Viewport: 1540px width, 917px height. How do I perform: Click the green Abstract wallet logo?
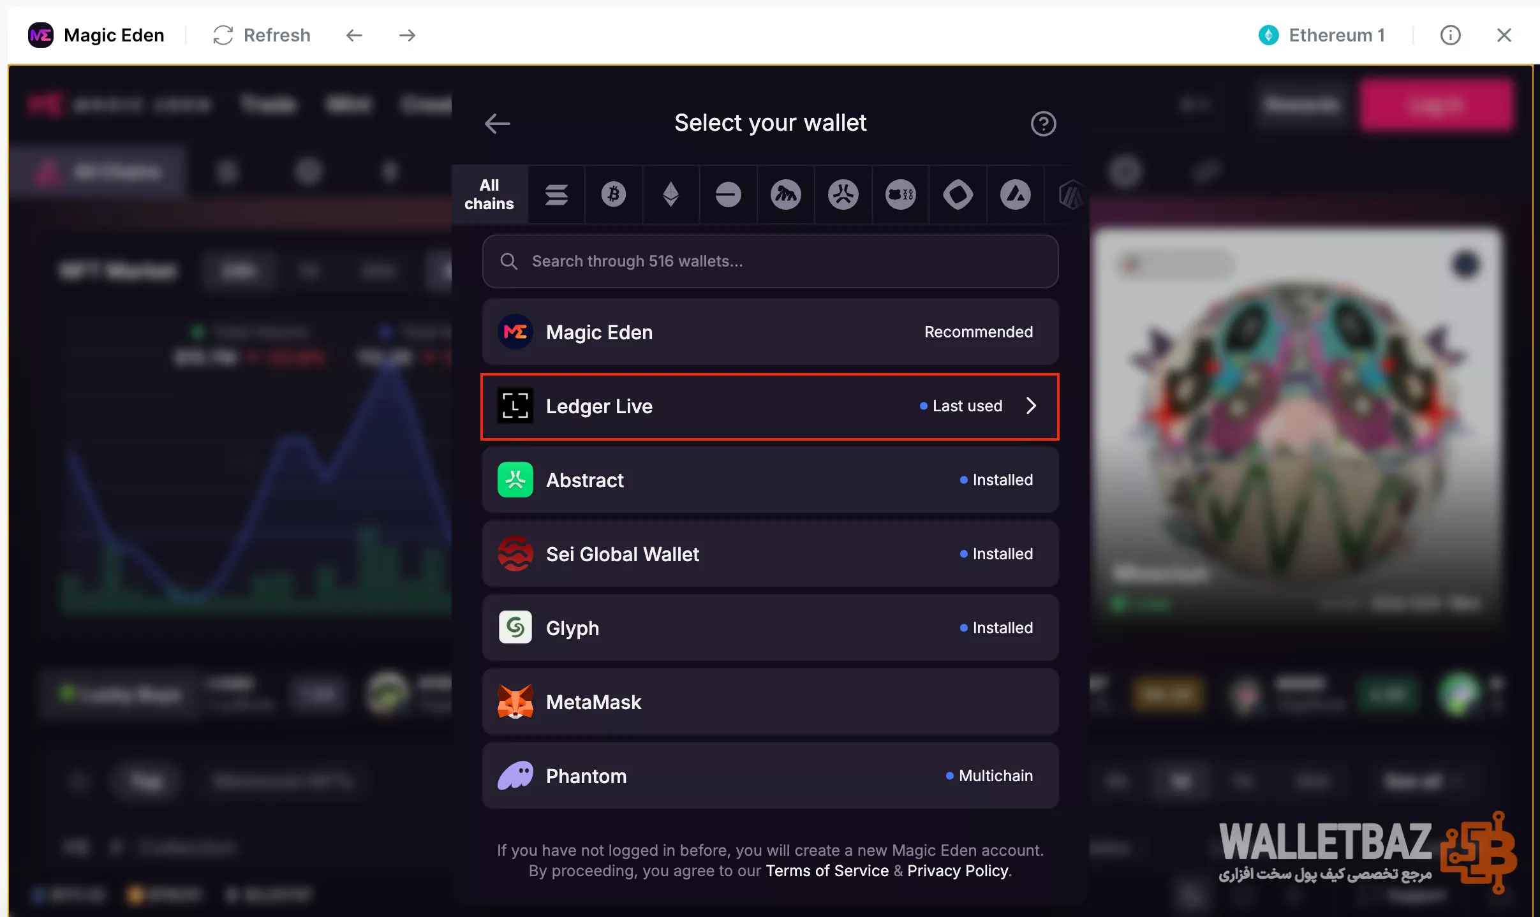[515, 480]
